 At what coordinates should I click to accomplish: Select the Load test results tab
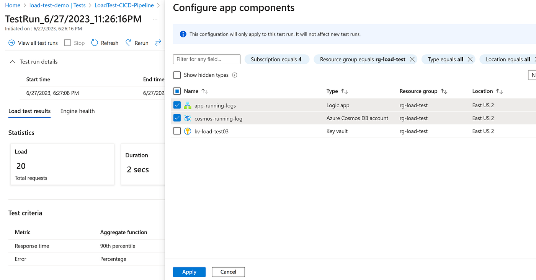click(x=29, y=111)
